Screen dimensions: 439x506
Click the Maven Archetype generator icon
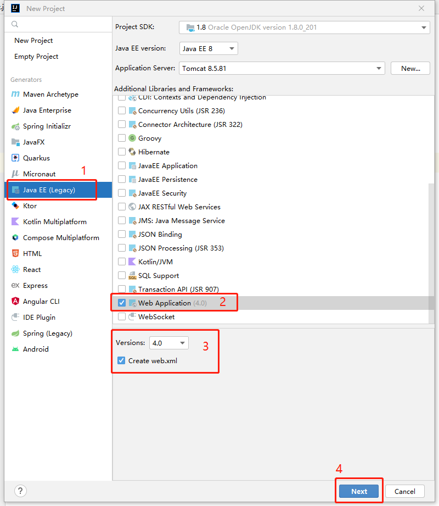[15, 94]
